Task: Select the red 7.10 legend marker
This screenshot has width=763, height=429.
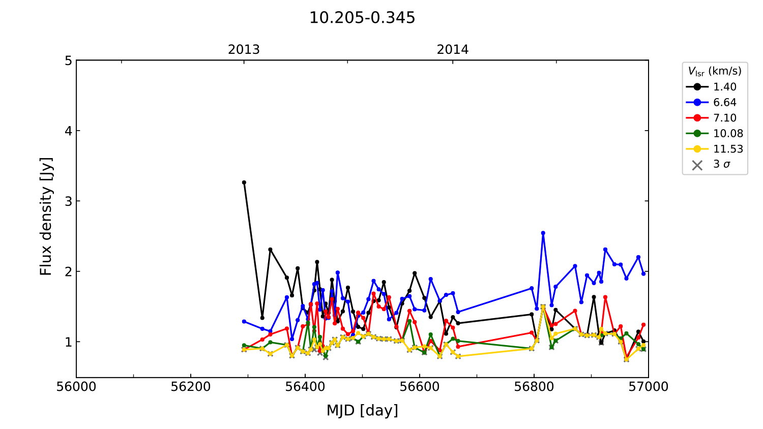Action: pyautogui.click(x=697, y=118)
